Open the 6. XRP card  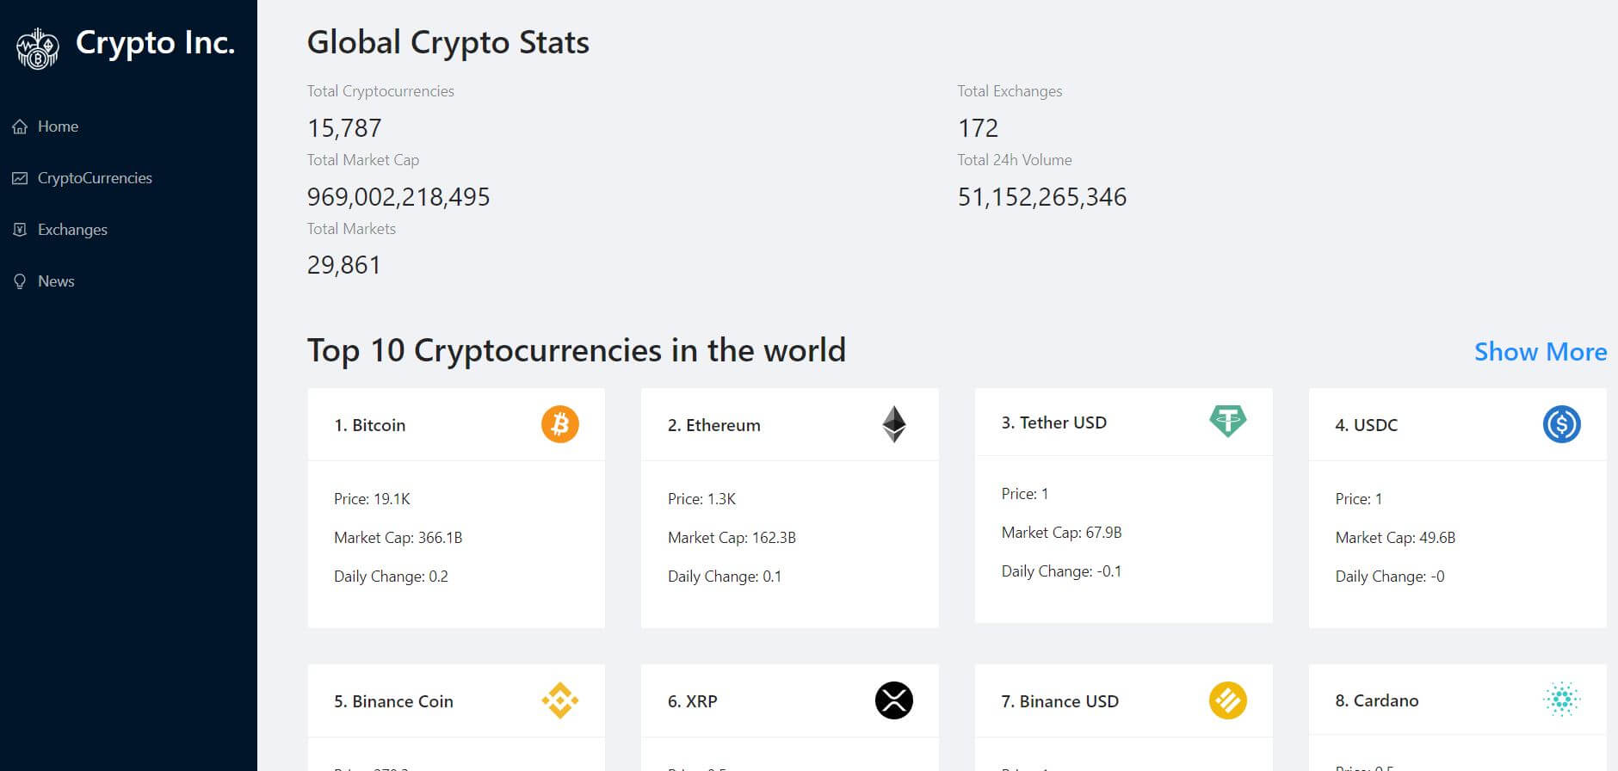(x=789, y=718)
